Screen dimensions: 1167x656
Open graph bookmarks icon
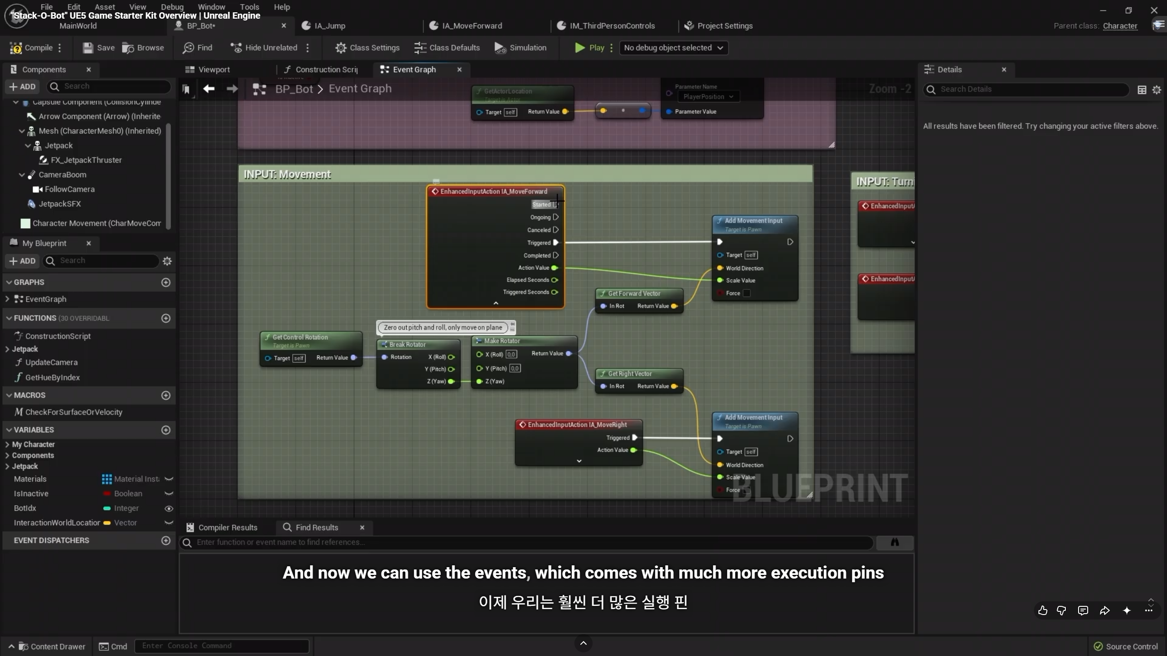(186, 89)
